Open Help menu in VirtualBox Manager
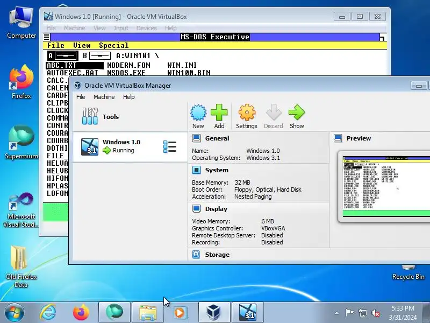Image resolution: width=430 pixels, height=323 pixels. 128,97
